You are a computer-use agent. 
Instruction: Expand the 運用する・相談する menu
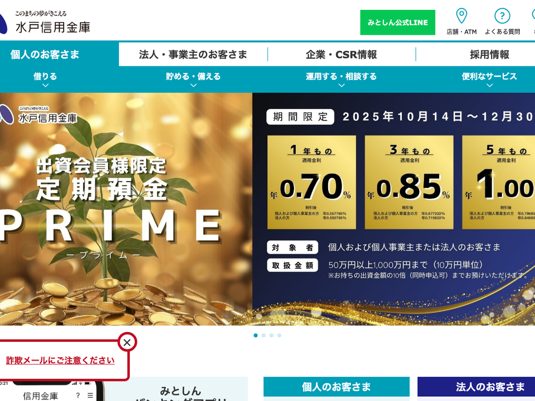[341, 79]
